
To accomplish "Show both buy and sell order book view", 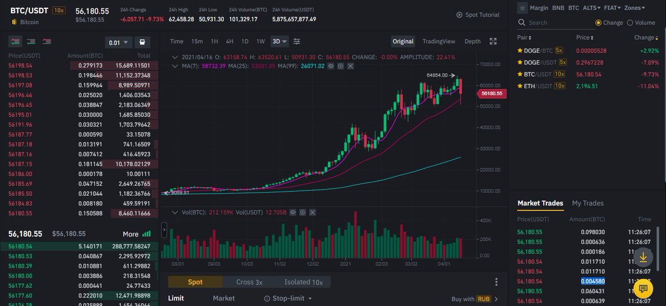I will pyautogui.click(x=16, y=42).
